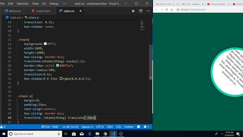This screenshot has width=243, height=137.
Task: Close the Channel Analytics browser tab
Action: (x=229, y=4)
